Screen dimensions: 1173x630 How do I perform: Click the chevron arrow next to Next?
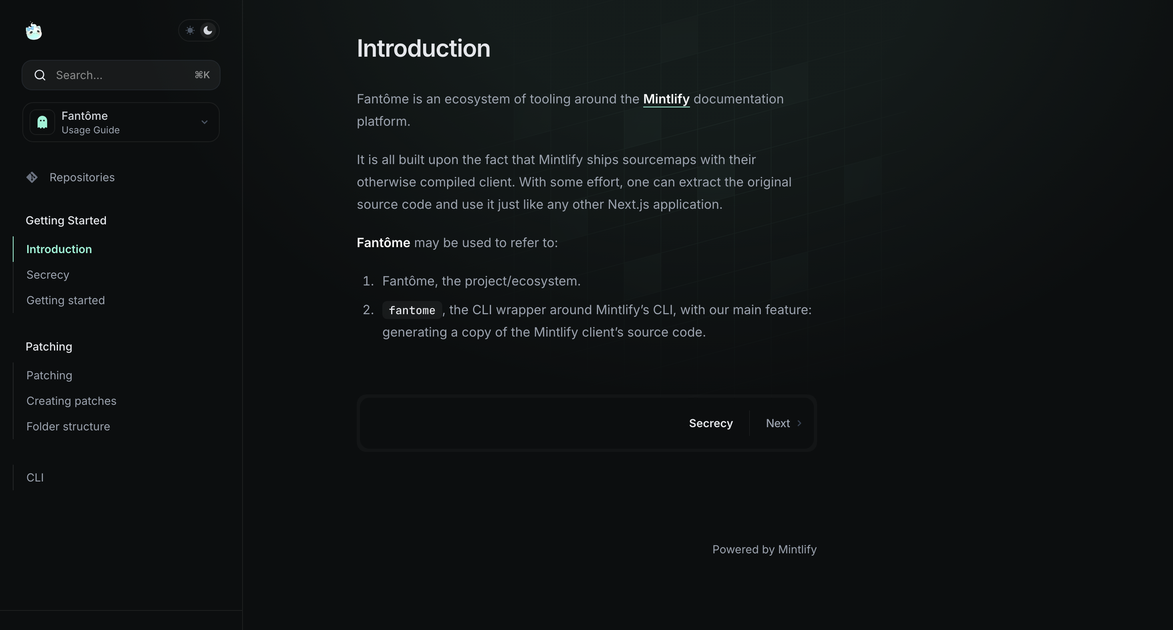(x=799, y=423)
